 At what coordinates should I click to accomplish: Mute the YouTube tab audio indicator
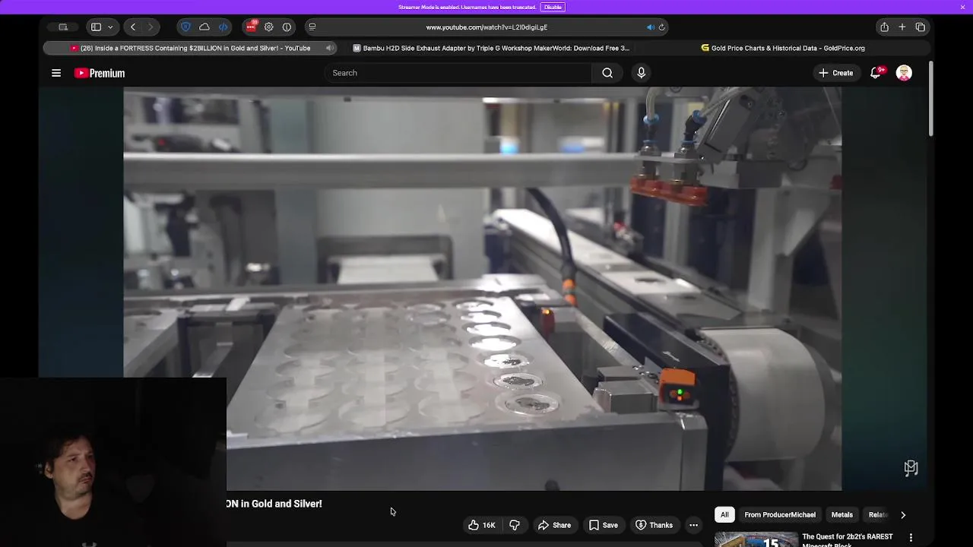pyautogui.click(x=330, y=48)
